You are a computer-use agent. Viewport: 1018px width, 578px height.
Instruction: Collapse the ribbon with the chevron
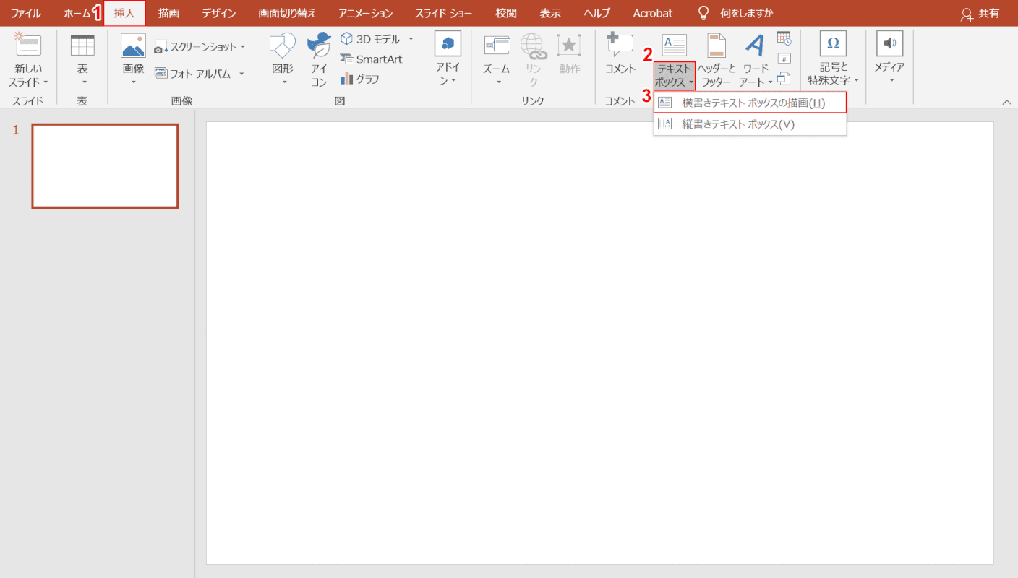pyautogui.click(x=1007, y=102)
